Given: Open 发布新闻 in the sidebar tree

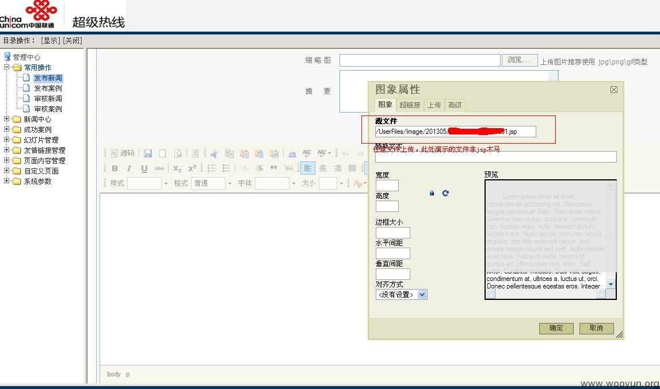Looking at the screenshot, I should 48,78.
